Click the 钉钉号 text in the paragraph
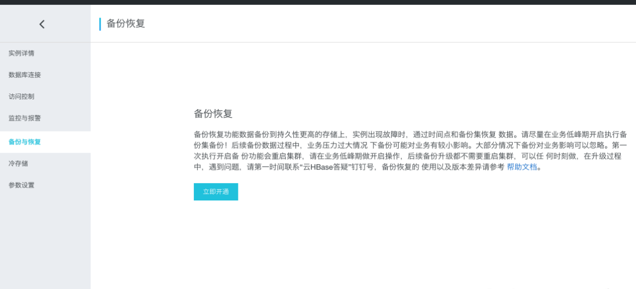The image size is (636, 289). tap(364, 167)
